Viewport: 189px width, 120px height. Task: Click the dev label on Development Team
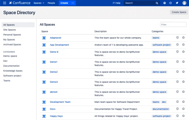164,102
